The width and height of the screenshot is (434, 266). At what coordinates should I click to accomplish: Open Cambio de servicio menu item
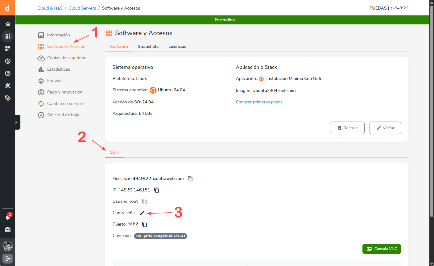65,103
